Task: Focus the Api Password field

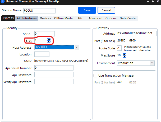Action: click(54, 75)
